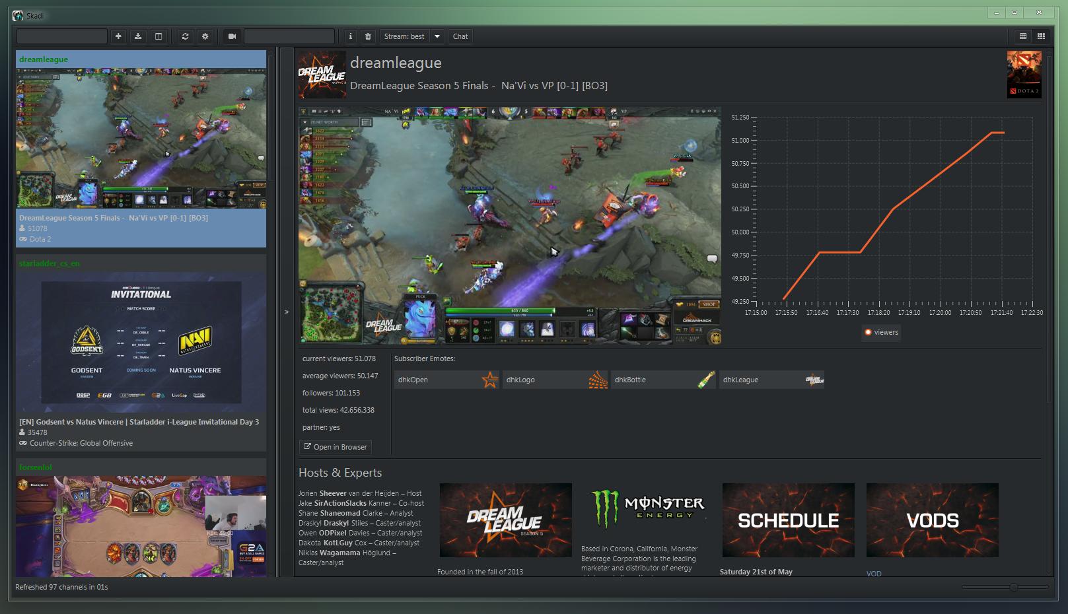This screenshot has width=1068, height=614.
Task: Click the DreamLeague channel logo
Action: click(322, 75)
